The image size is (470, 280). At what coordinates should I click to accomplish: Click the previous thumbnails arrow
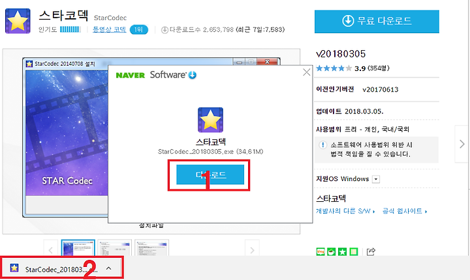(x=51, y=250)
